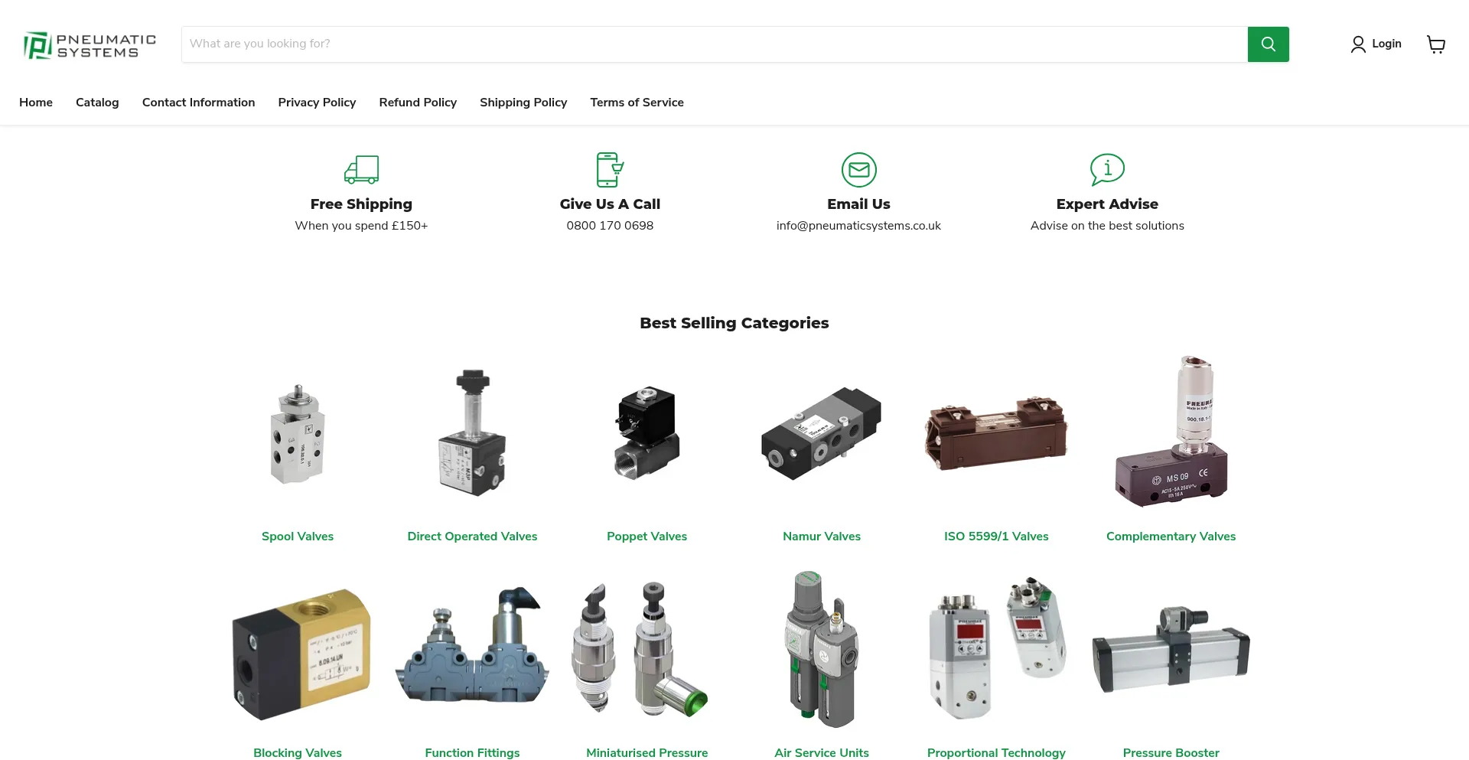The image size is (1469, 760).
Task: Open the Direct Operated Valves link
Action: click(472, 537)
